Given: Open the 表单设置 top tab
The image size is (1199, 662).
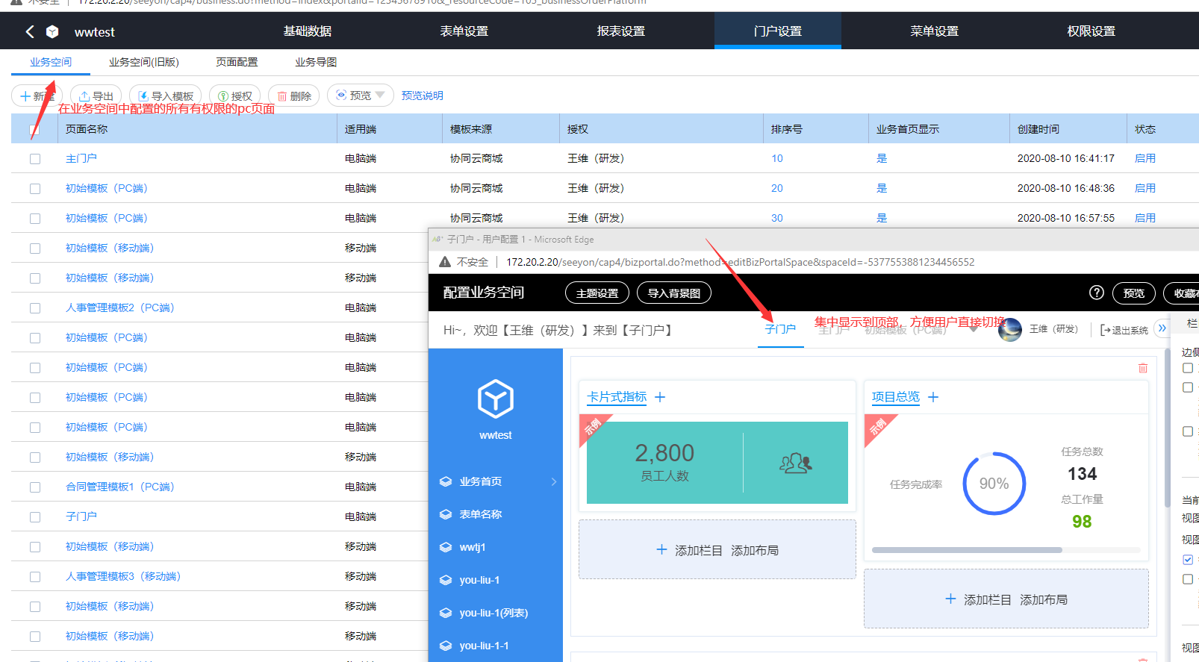Looking at the screenshot, I should 464,31.
